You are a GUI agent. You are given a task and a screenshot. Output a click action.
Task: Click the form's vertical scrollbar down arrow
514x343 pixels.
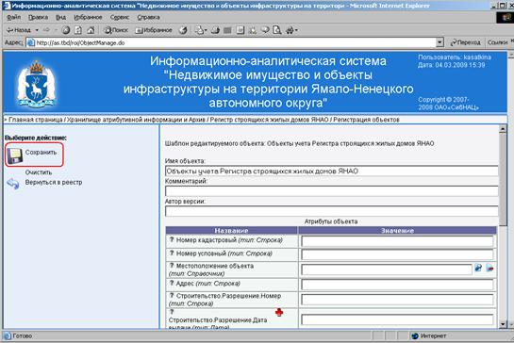[x=503, y=324]
